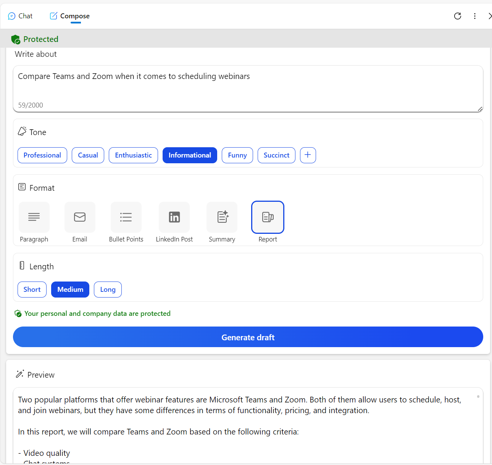492x465 pixels.
Task: Open the three-dot more options menu
Action: coord(475,16)
